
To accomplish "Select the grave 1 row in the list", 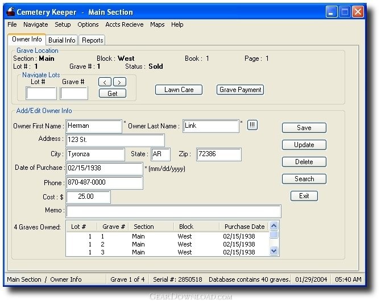I will [168, 236].
